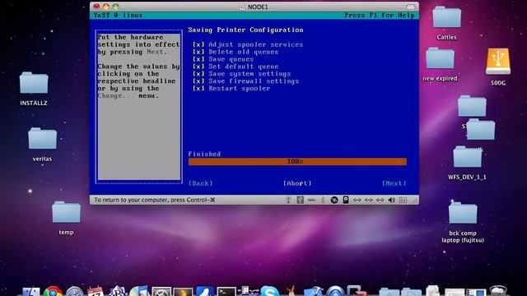Click the floppy drive icon in VM status bar
Viewport: 527px width, 296px height.
300,200
